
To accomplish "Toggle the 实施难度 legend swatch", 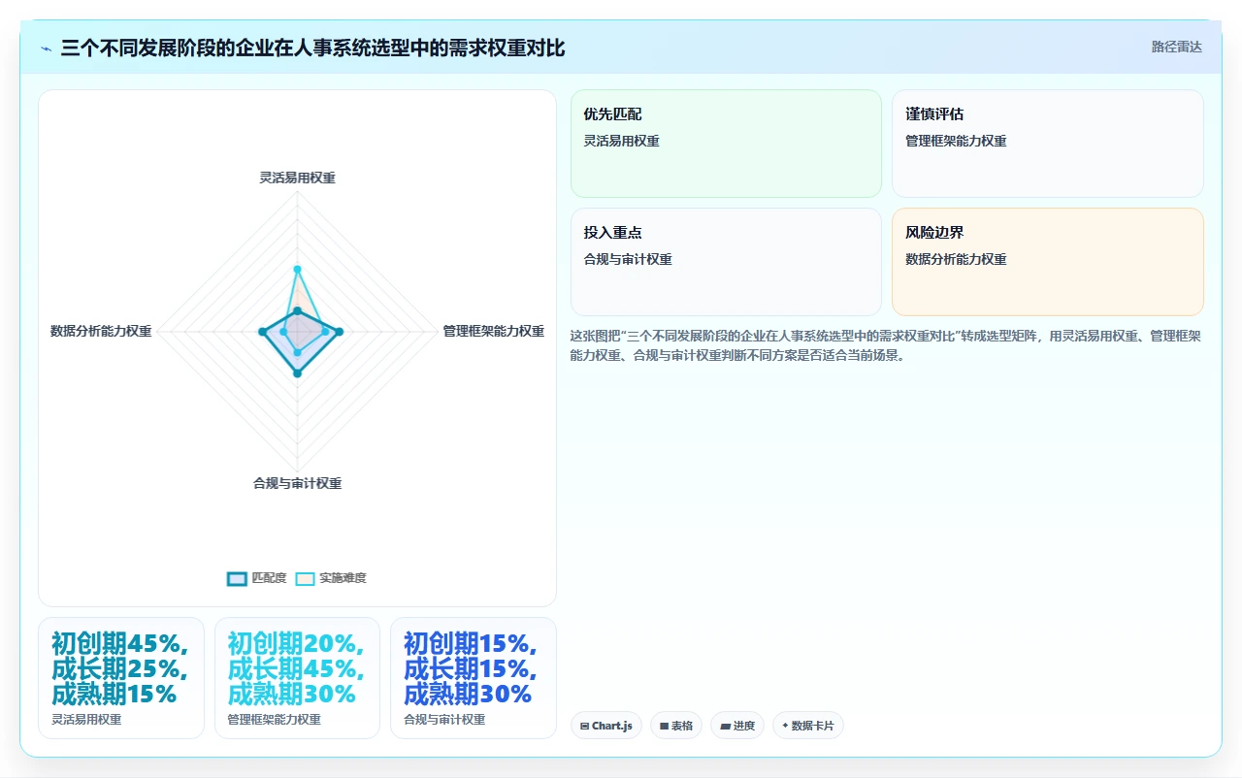I will click(306, 578).
